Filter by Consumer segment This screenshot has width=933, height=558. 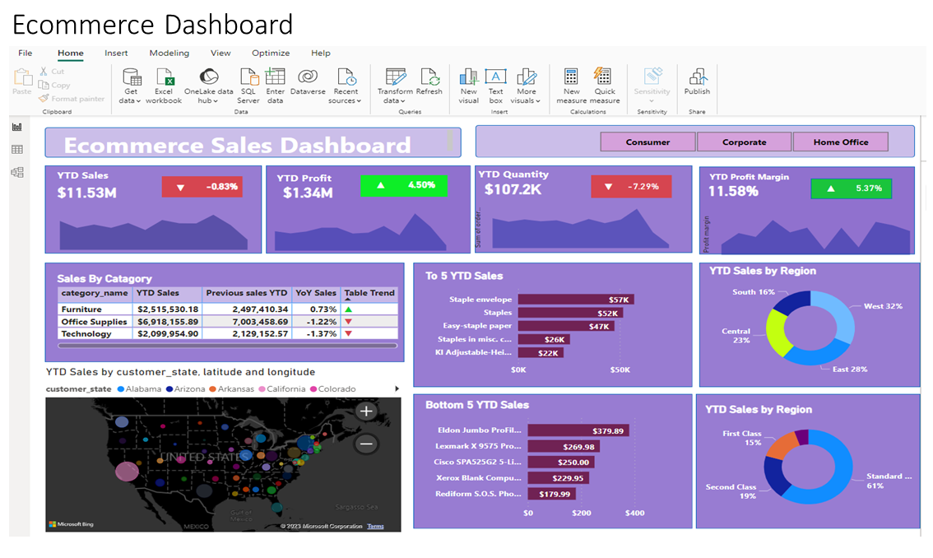[648, 142]
